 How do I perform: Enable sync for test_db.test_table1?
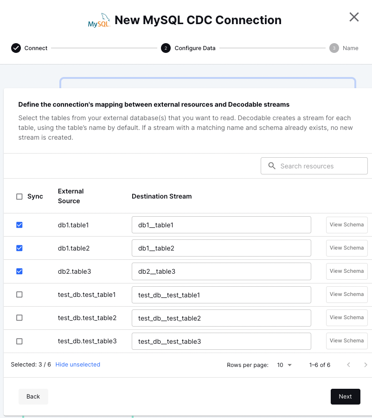coord(19,295)
